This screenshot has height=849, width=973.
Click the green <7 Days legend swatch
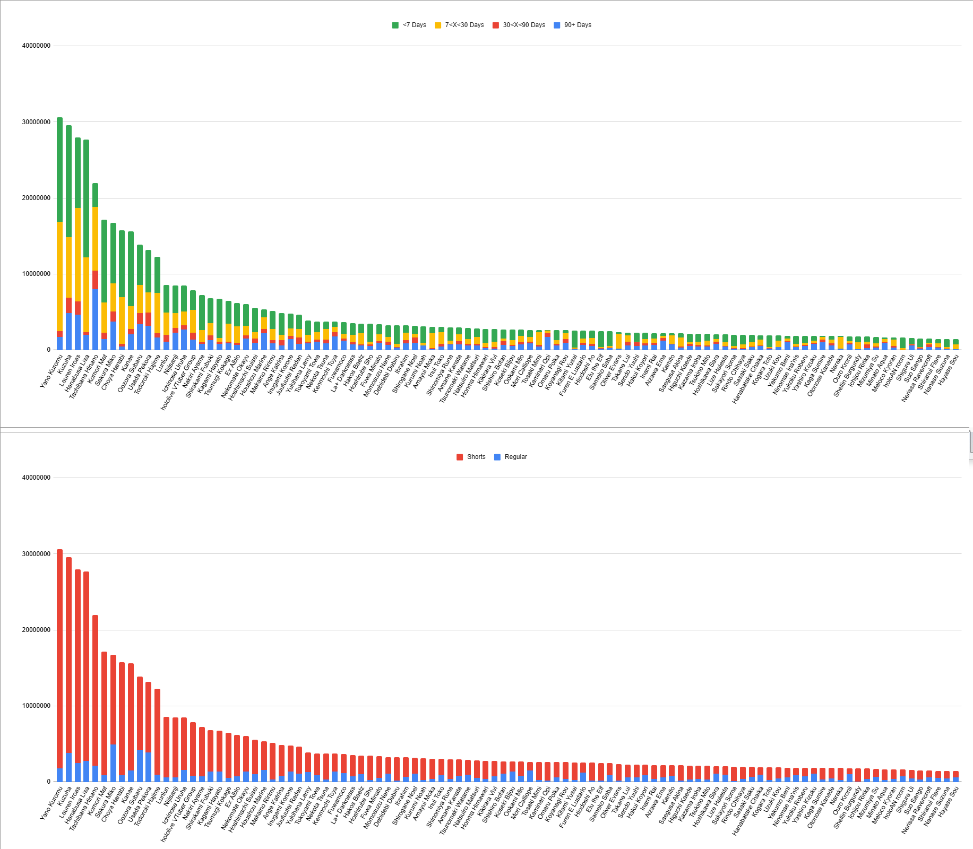point(395,25)
